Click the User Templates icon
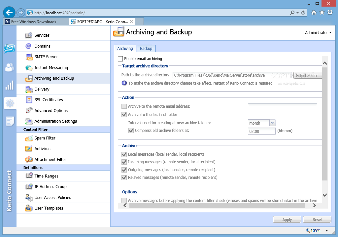The height and width of the screenshot is (237, 338). [x=29, y=208]
